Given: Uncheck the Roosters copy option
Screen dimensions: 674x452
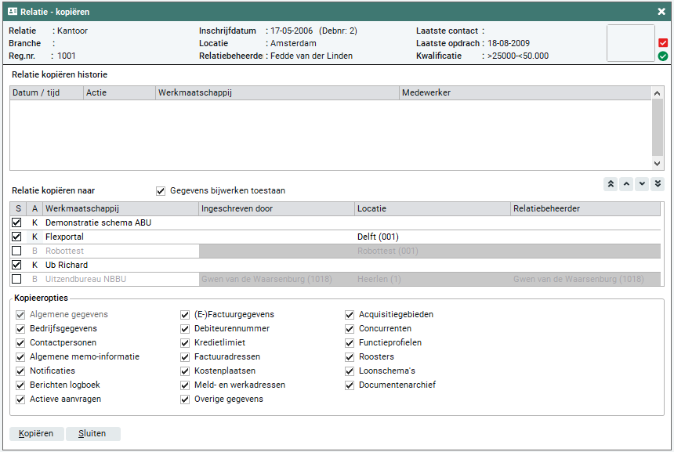Looking at the screenshot, I should click(x=350, y=357).
